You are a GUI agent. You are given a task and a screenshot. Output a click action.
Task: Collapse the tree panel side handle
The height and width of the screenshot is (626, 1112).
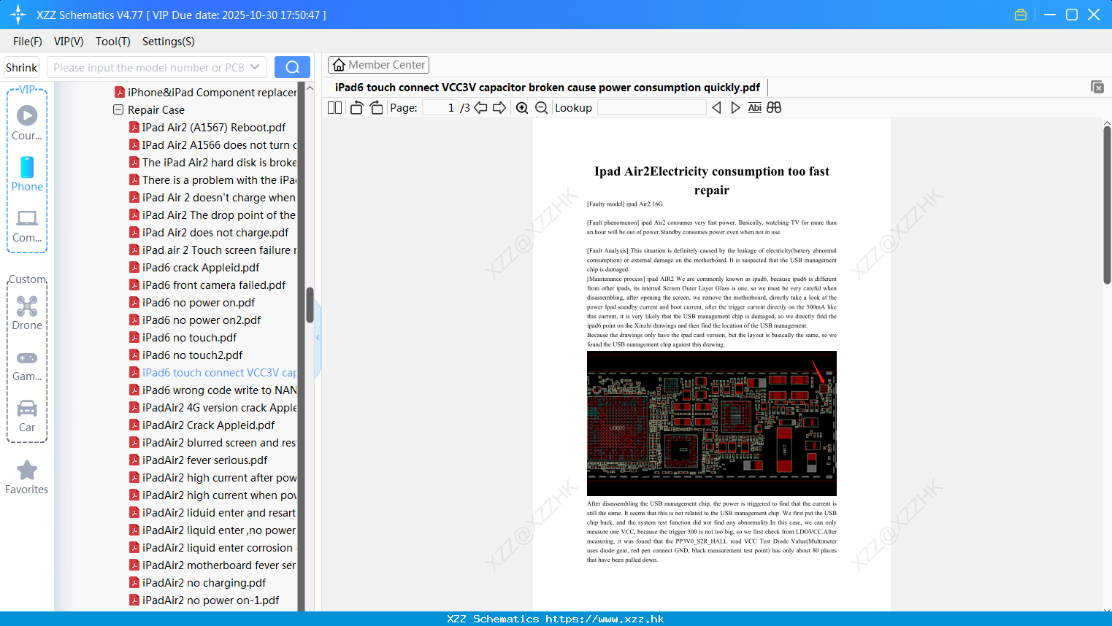coord(318,337)
